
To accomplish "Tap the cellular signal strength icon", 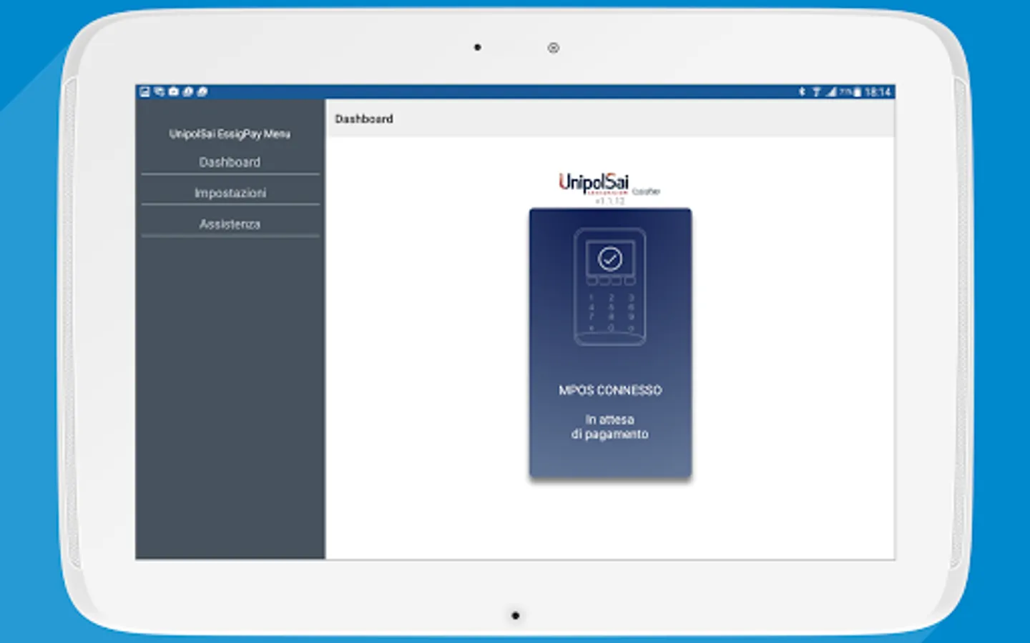I will (831, 91).
